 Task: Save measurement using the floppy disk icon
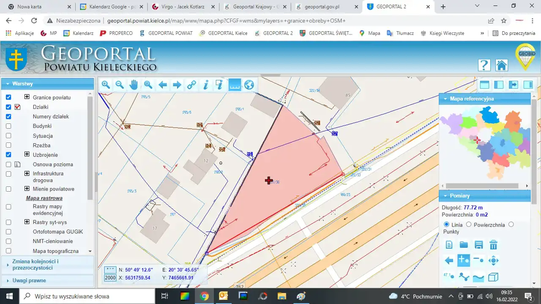point(478,245)
